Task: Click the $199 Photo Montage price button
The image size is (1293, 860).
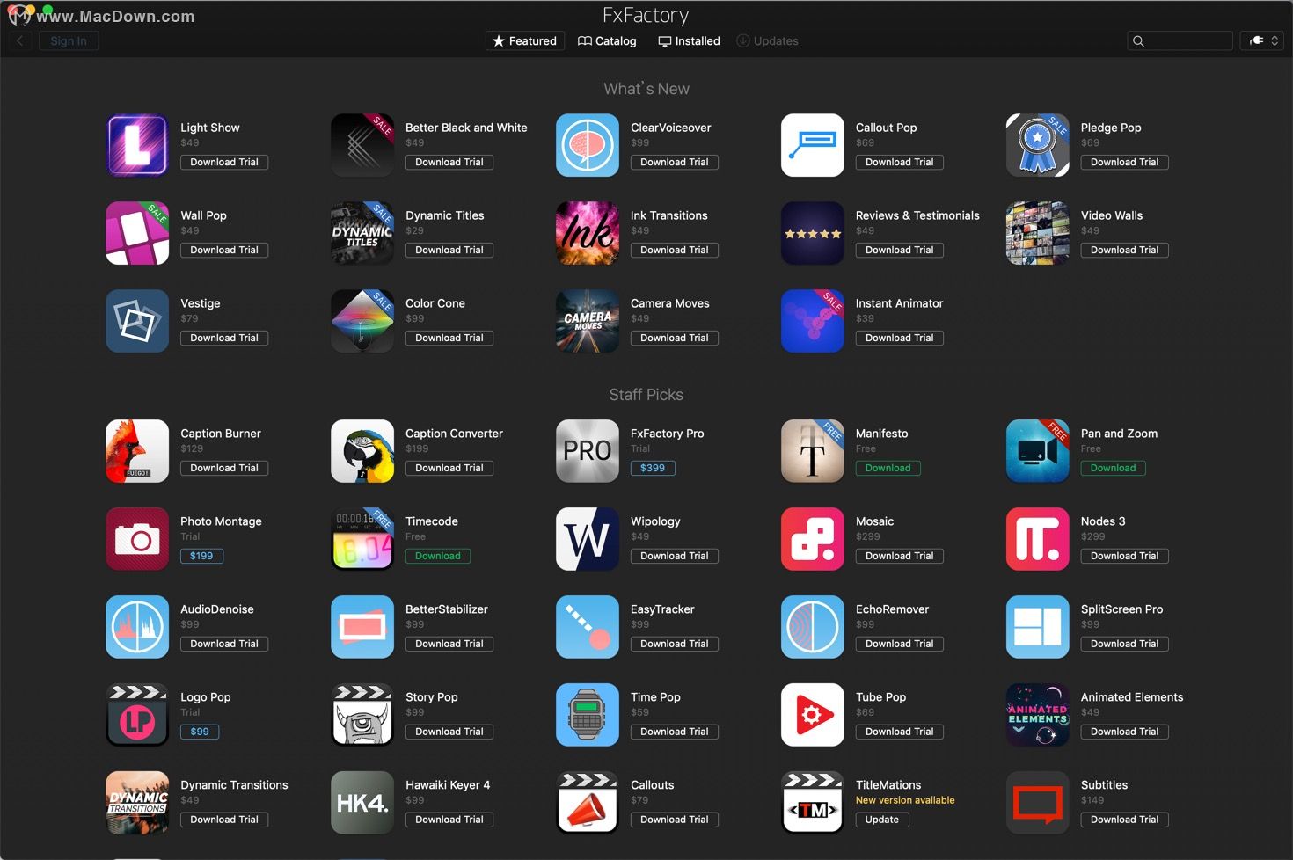Action: tap(201, 557)
